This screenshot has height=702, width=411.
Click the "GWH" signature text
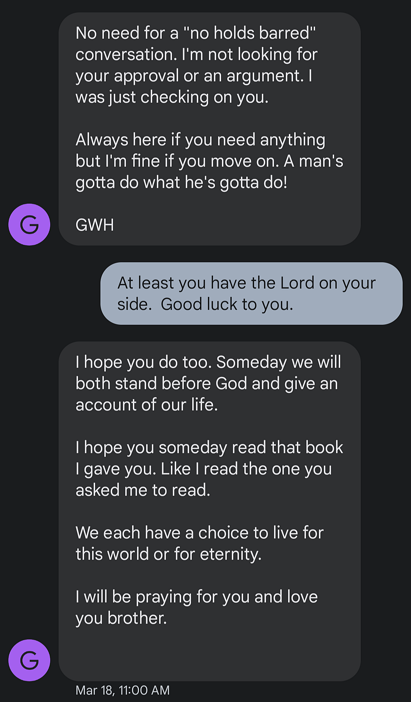pos(95,225)
